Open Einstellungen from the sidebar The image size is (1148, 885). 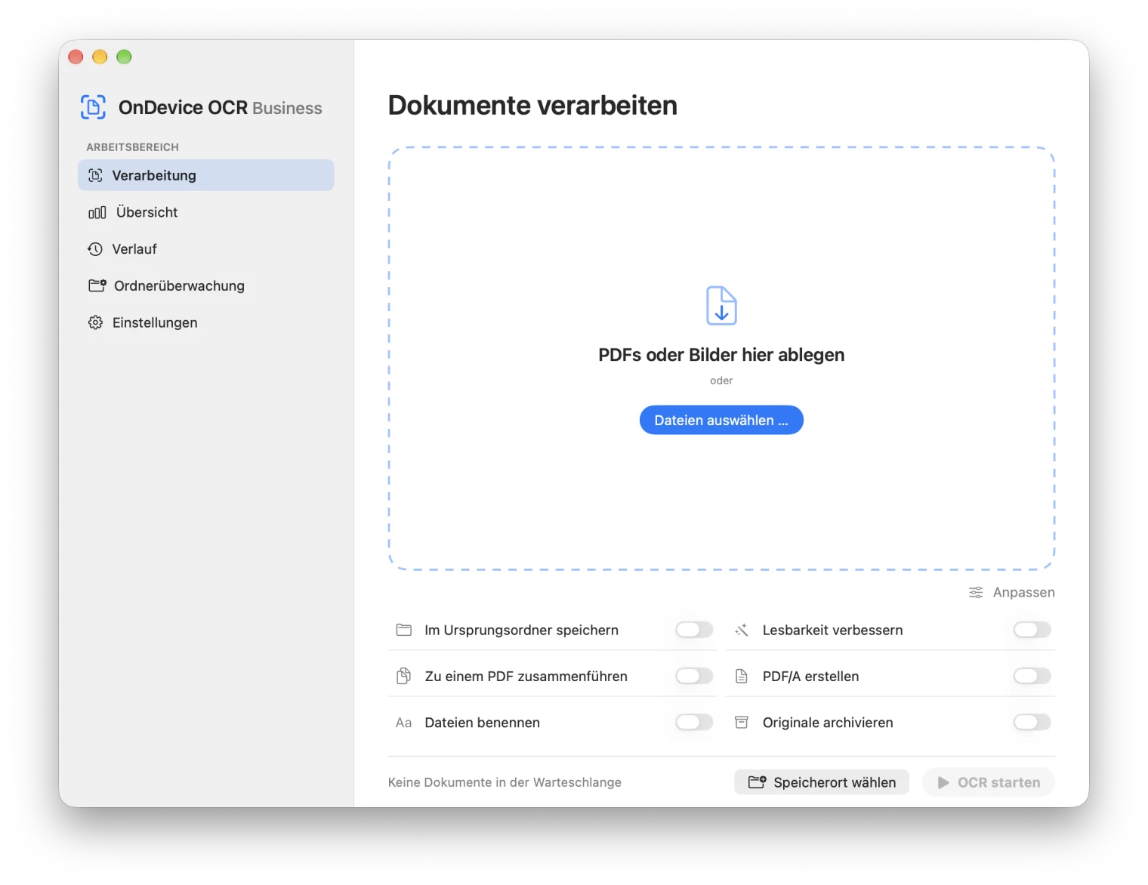(x=206, y=322)
